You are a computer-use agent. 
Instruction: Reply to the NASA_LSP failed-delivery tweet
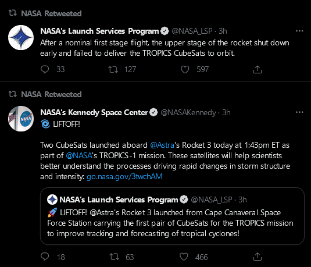45,69
